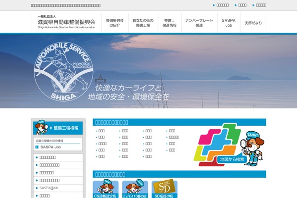297x198 pixels.
Task: Open the こども110番の店 tile
Action: [x=135, y=189]
